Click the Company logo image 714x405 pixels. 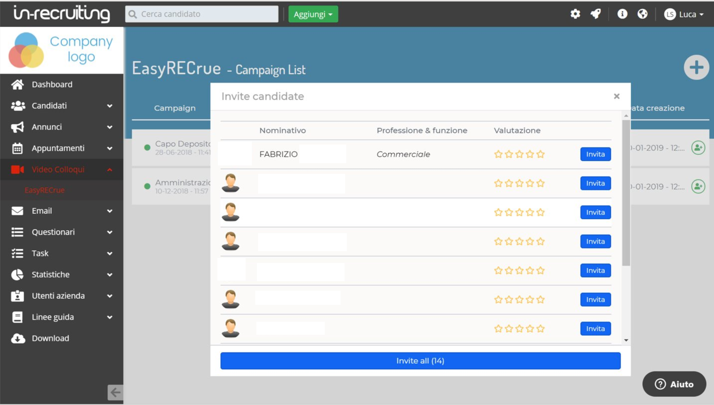click(61, 50)
